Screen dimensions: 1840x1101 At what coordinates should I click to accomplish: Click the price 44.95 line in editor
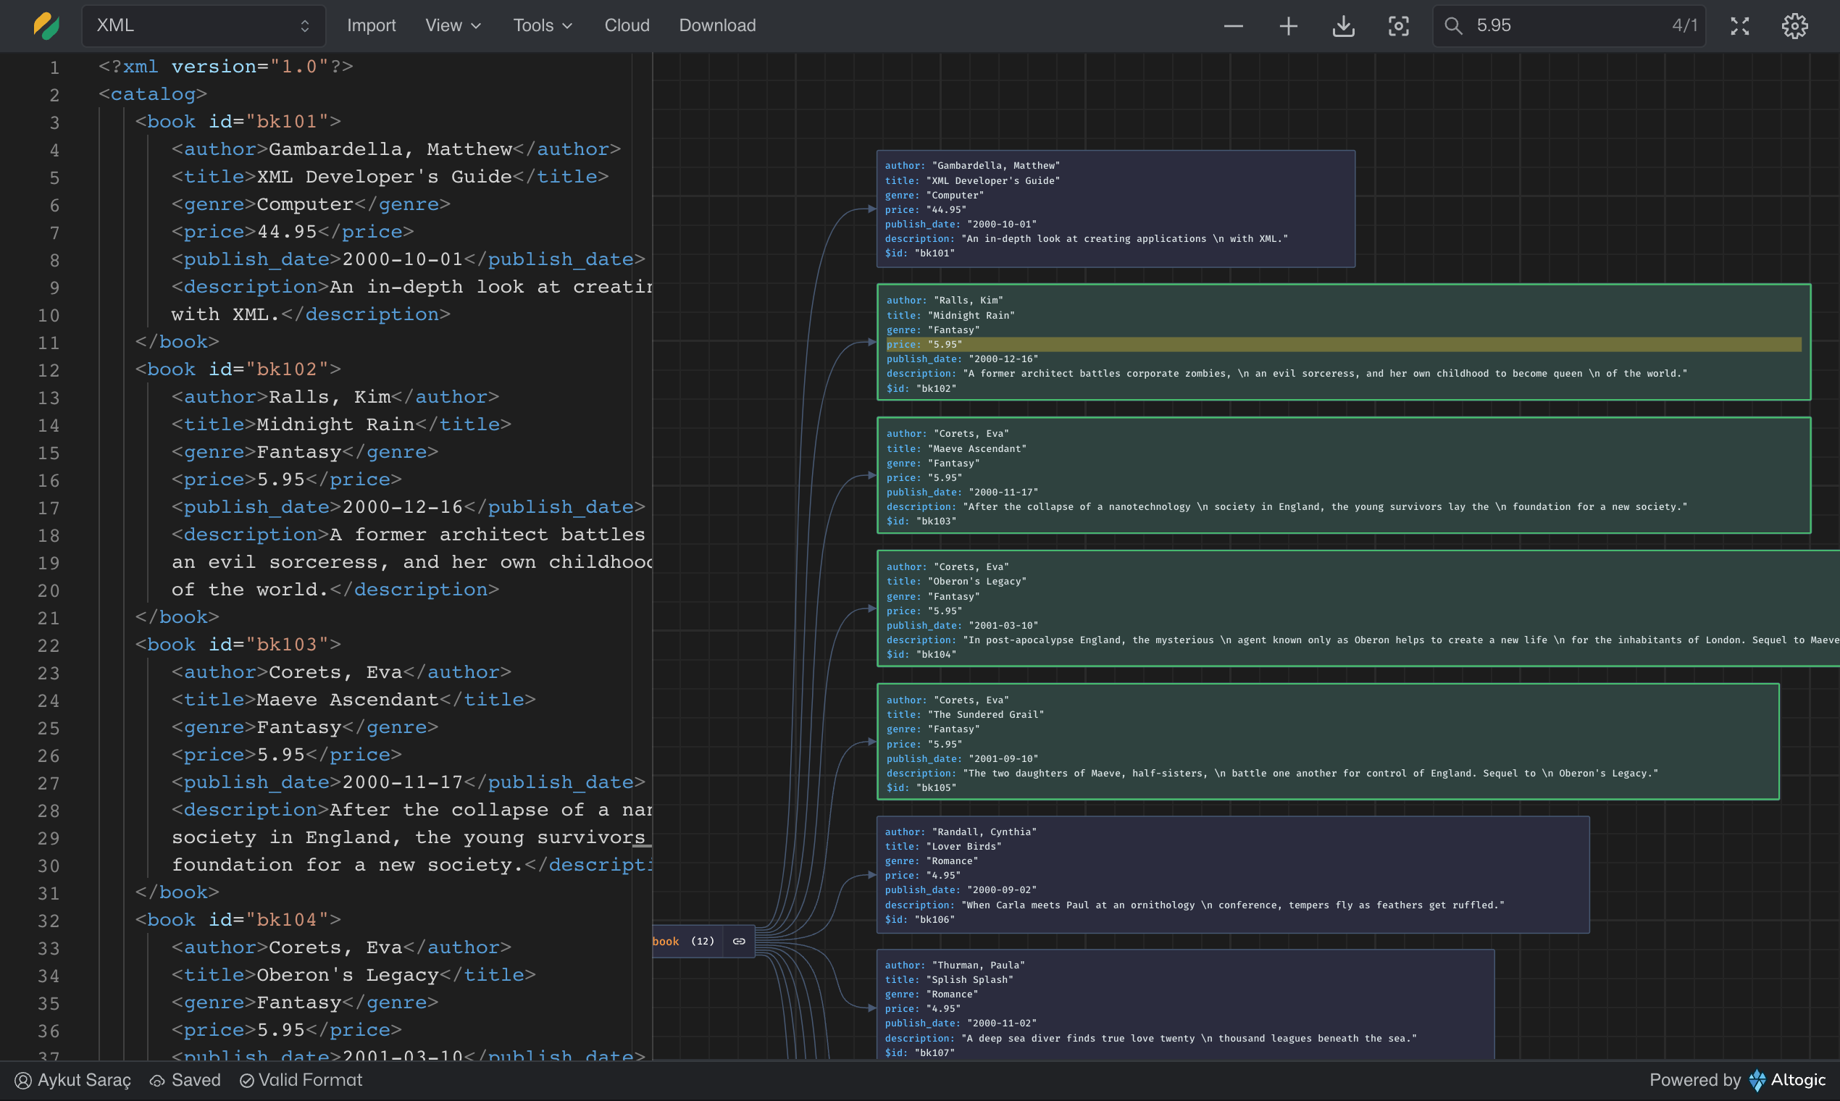coord(293,232)
